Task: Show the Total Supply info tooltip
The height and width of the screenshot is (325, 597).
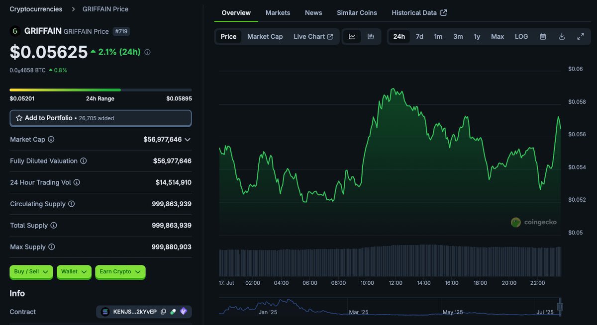Action: [x=54, y=225]
